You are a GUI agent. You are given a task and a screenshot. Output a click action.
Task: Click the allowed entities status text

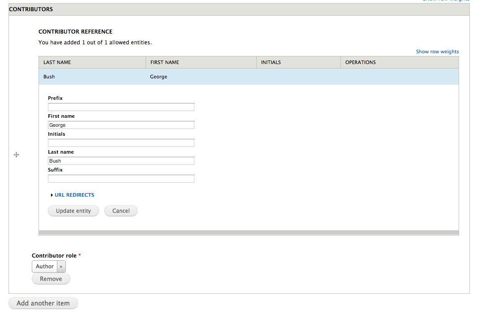[x=95, y=42]
